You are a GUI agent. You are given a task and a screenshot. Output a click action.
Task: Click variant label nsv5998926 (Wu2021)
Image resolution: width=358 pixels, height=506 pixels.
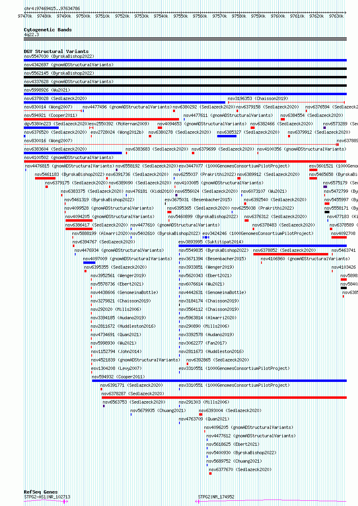click(x=47, y=90)
